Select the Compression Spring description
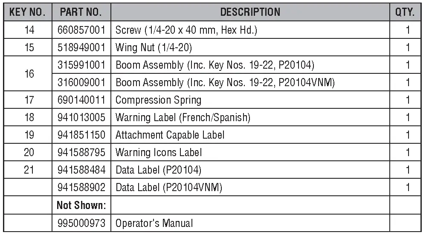 pos(158,100)
